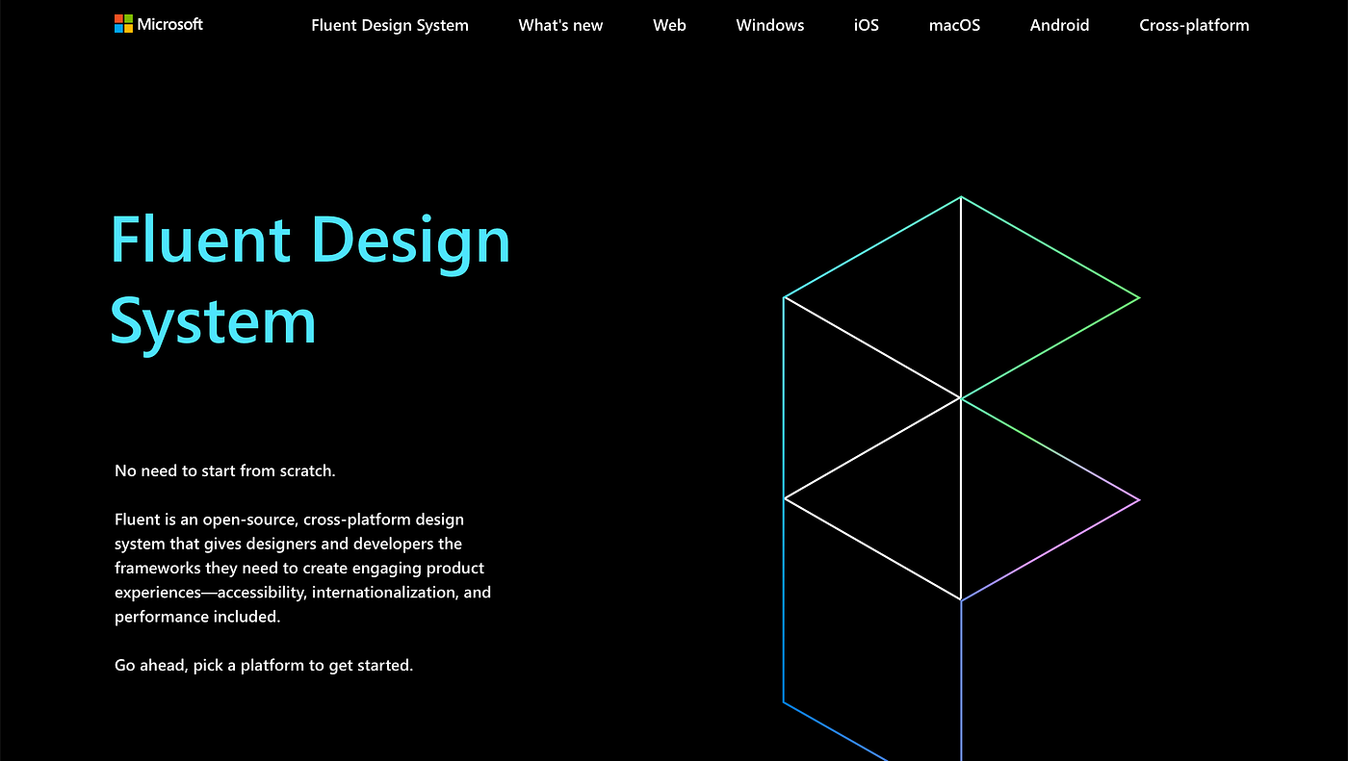The height and width of the screenshot is (761, 1348).
Task: Navigate to the Windows section
Action: [769, 25]
